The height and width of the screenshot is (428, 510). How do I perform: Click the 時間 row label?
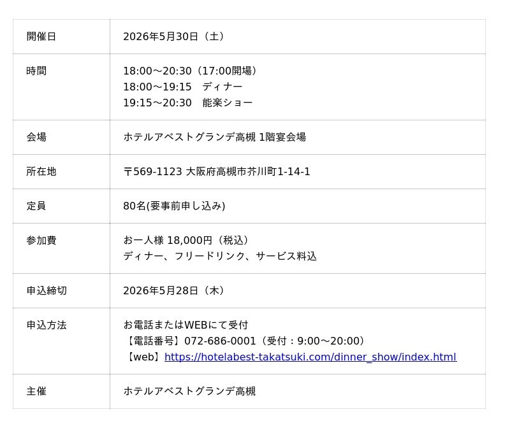(x=36, y=71)
